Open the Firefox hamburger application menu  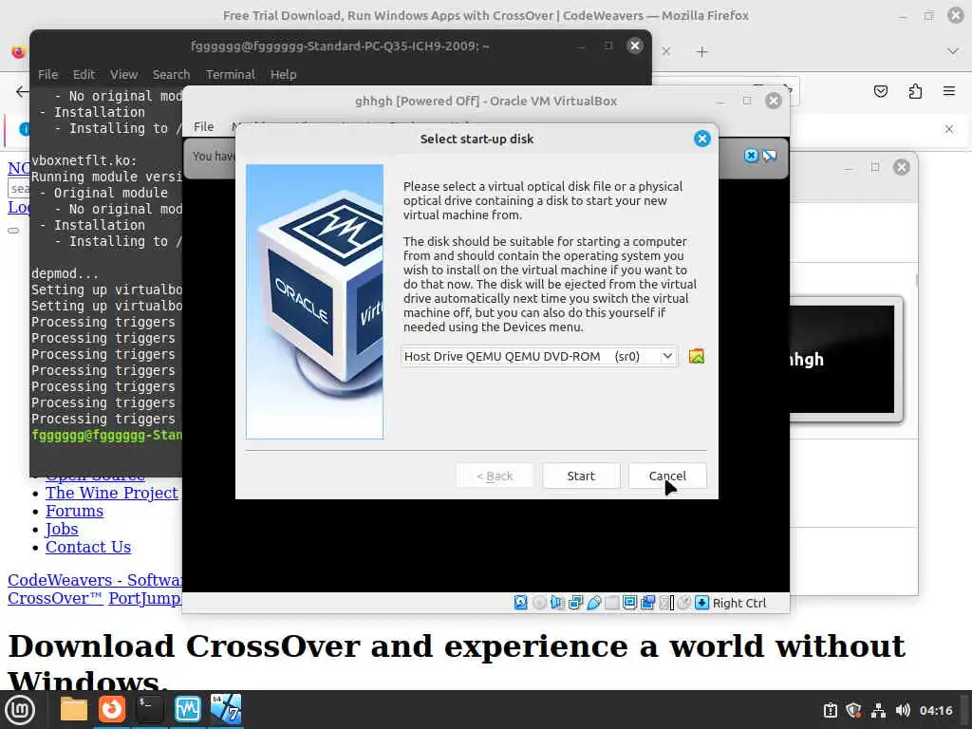coord(949,91)
